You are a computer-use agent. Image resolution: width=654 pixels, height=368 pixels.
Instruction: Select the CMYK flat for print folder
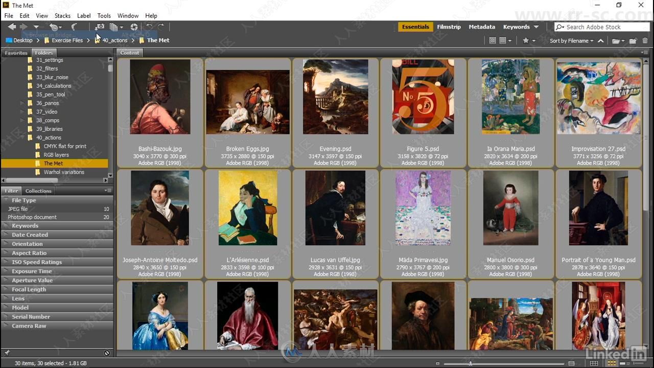[65, 146]
